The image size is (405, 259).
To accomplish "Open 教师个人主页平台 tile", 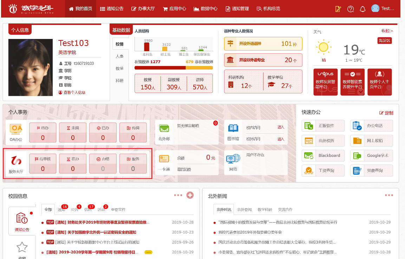I will [379, 82].
